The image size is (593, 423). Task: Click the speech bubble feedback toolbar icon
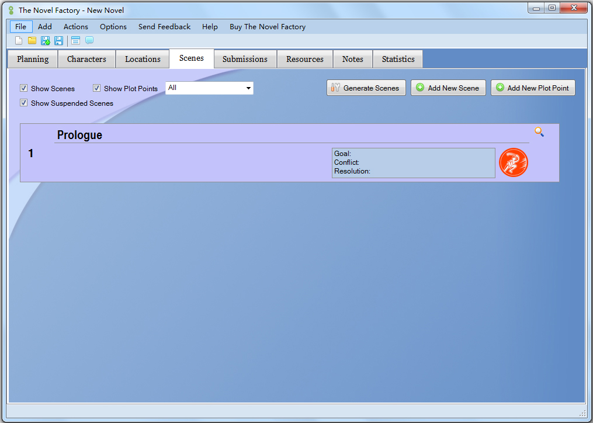[89, 40]
